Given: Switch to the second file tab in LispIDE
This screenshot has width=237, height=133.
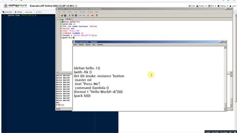Looking at the screenshot, I should coord(68,19).
